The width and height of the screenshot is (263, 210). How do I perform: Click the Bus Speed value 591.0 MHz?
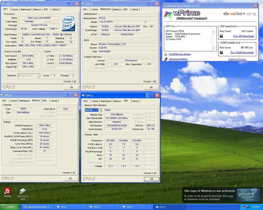28,63
